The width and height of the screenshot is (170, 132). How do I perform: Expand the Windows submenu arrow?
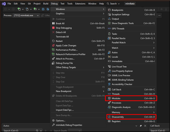point(104,9)
